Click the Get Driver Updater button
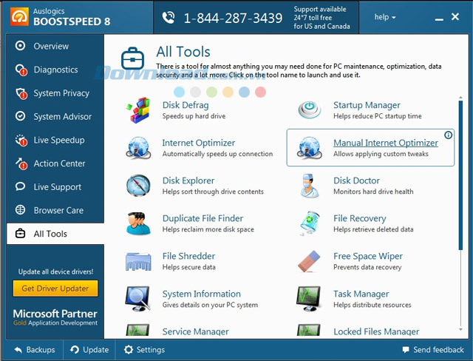Viewport: 473px width, 361px height. (x=55, y=289)
